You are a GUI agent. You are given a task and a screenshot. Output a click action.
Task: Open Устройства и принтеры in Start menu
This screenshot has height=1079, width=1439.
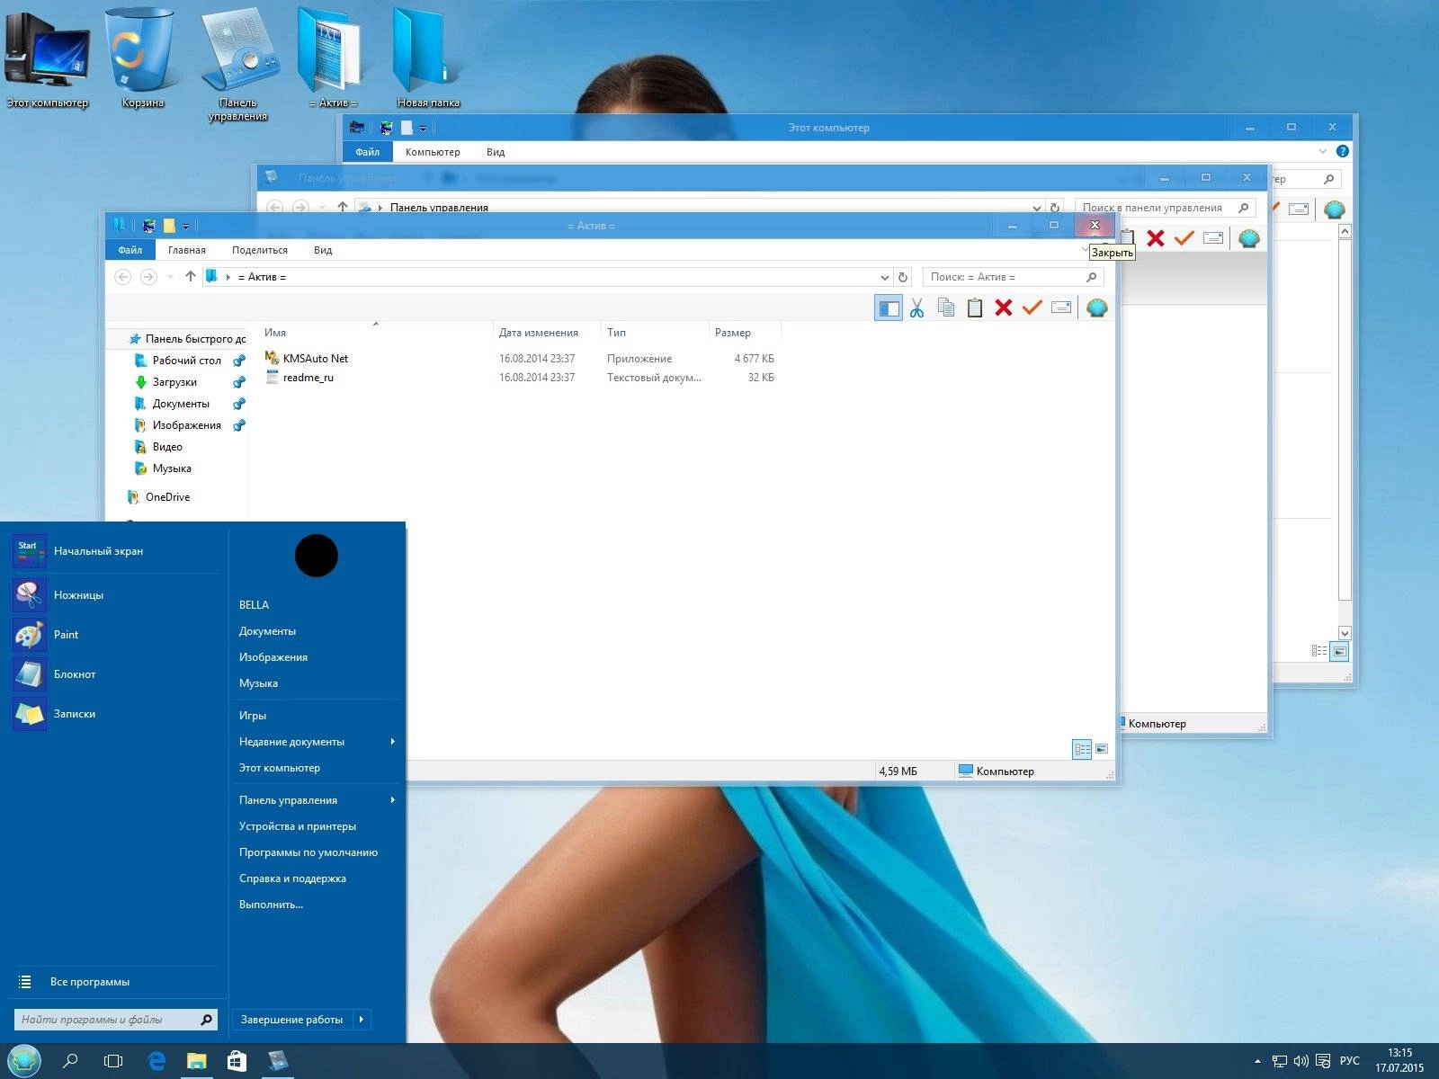[298, 825]
